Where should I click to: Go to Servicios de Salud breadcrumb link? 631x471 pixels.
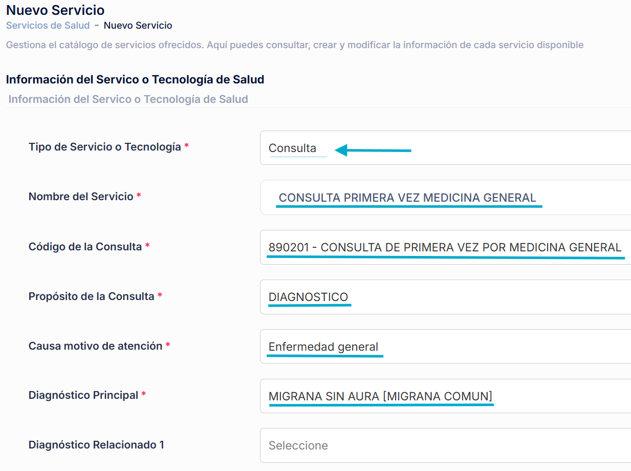[48, 25]
